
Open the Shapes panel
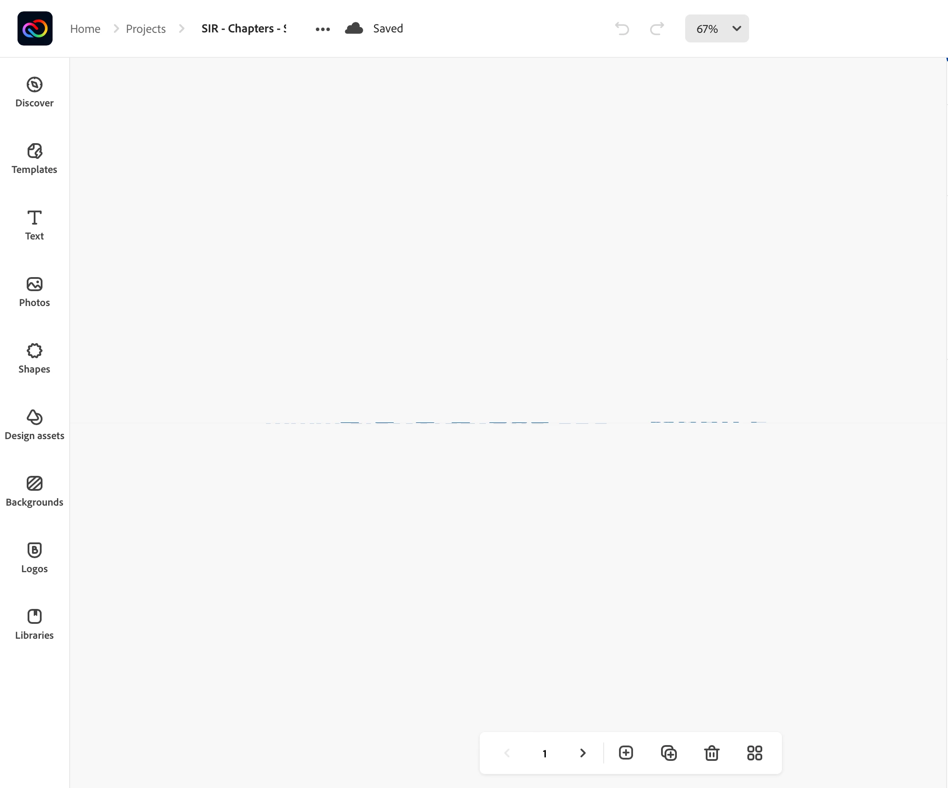(x=34, y=358)
